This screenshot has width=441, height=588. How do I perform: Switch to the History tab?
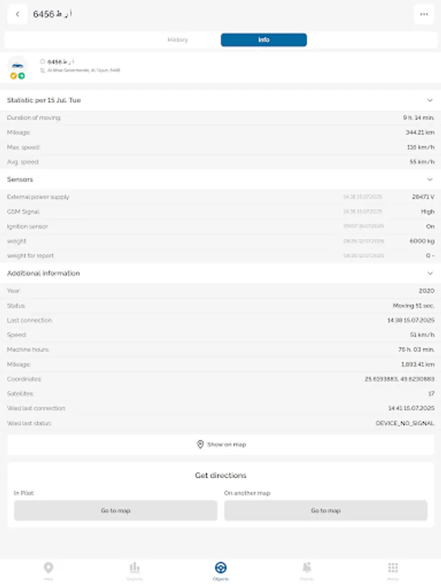[x=177, y=39]
